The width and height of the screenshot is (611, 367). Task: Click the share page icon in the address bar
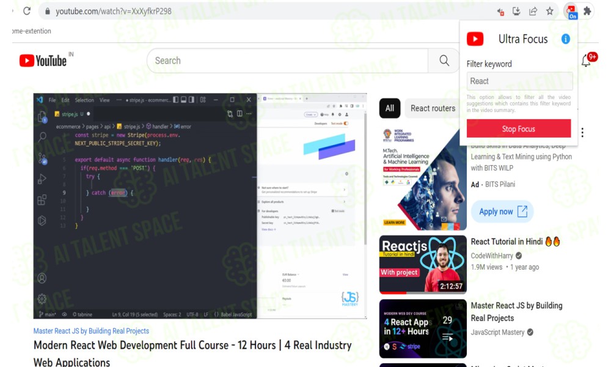tap(533, 11)
